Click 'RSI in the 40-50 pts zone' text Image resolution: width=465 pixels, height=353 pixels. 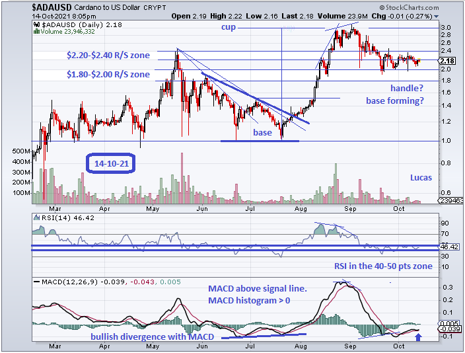coord(383,266)
